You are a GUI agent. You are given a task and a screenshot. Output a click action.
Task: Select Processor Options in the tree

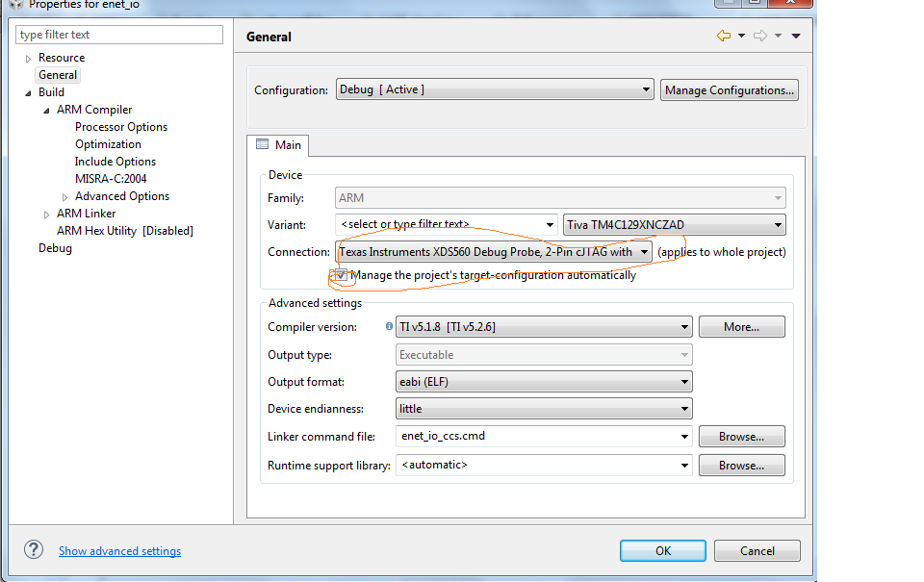[121, 127]
